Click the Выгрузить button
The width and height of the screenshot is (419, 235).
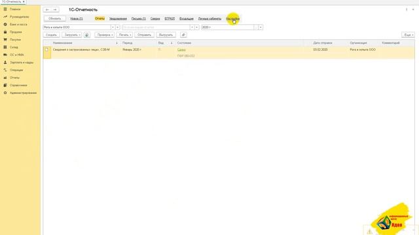pyautogui.click(x=166, y=35)
